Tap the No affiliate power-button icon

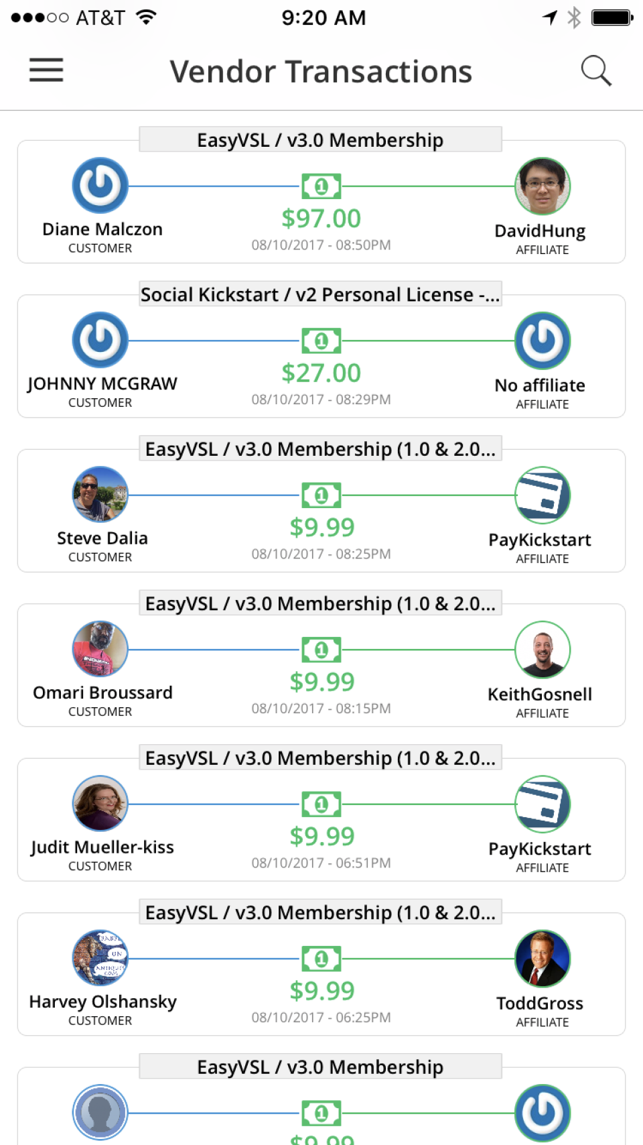(x=542, y=340)
